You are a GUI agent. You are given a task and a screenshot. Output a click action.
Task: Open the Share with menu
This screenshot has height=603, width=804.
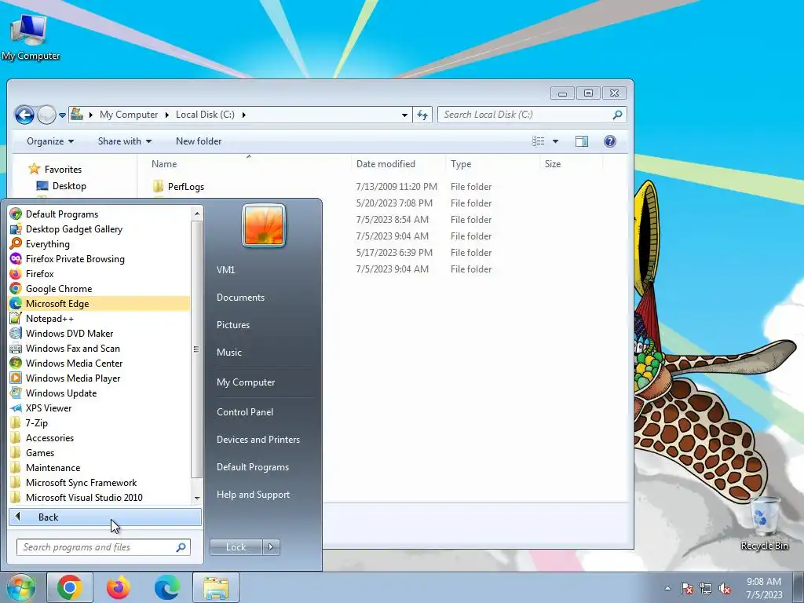tap(125, 141)
